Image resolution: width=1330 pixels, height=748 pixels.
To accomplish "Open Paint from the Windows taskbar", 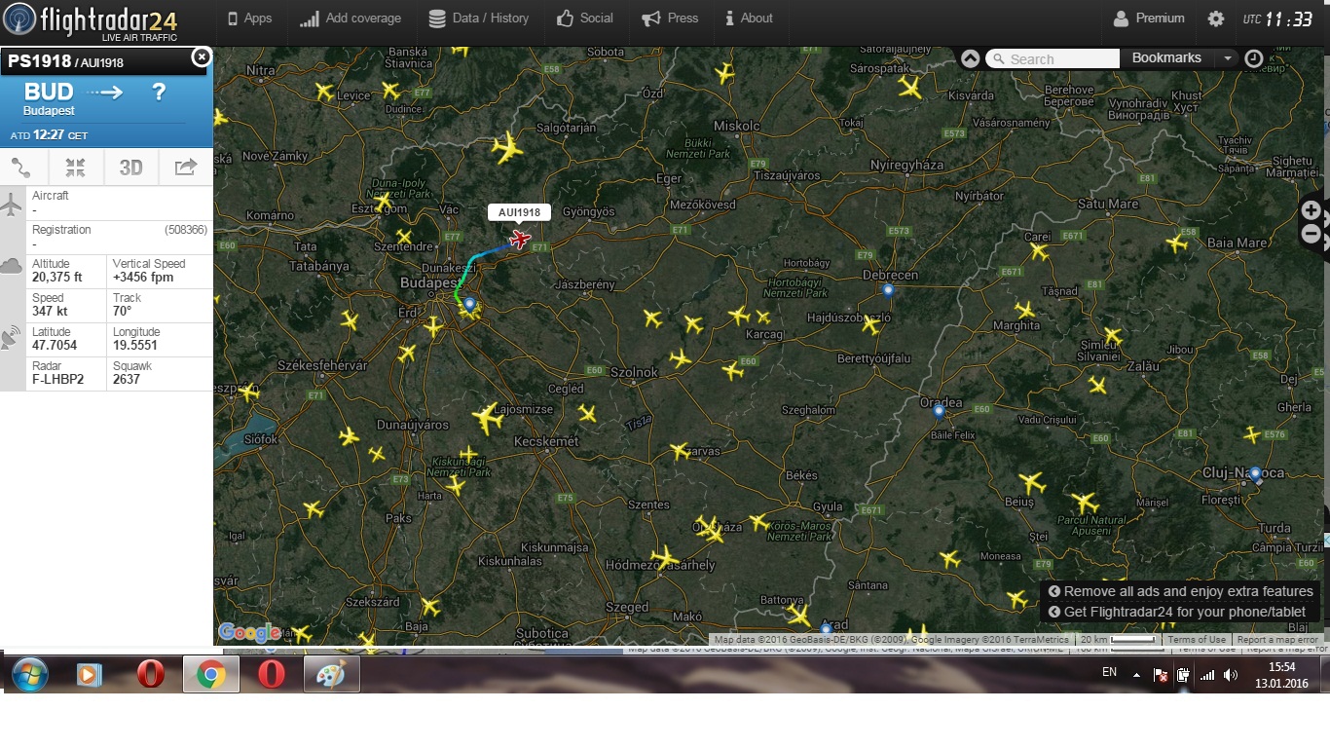I will [x=331, y=674].
